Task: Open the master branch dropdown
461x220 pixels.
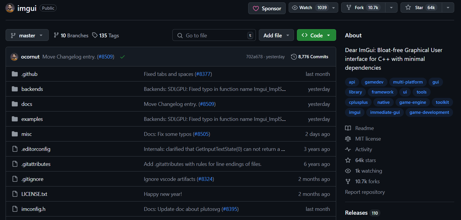Action: 27,35
